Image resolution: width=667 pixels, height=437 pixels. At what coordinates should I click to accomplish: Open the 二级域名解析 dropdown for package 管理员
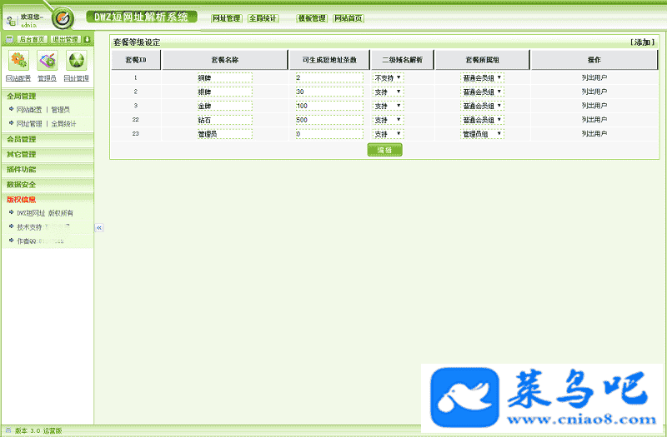point(388,134)
